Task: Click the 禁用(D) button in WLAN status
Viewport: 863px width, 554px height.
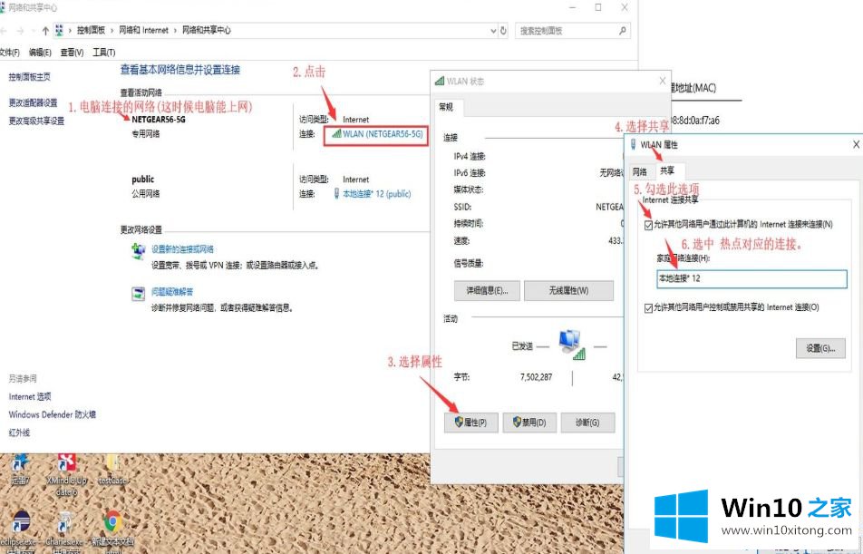Action: (529, 423)
